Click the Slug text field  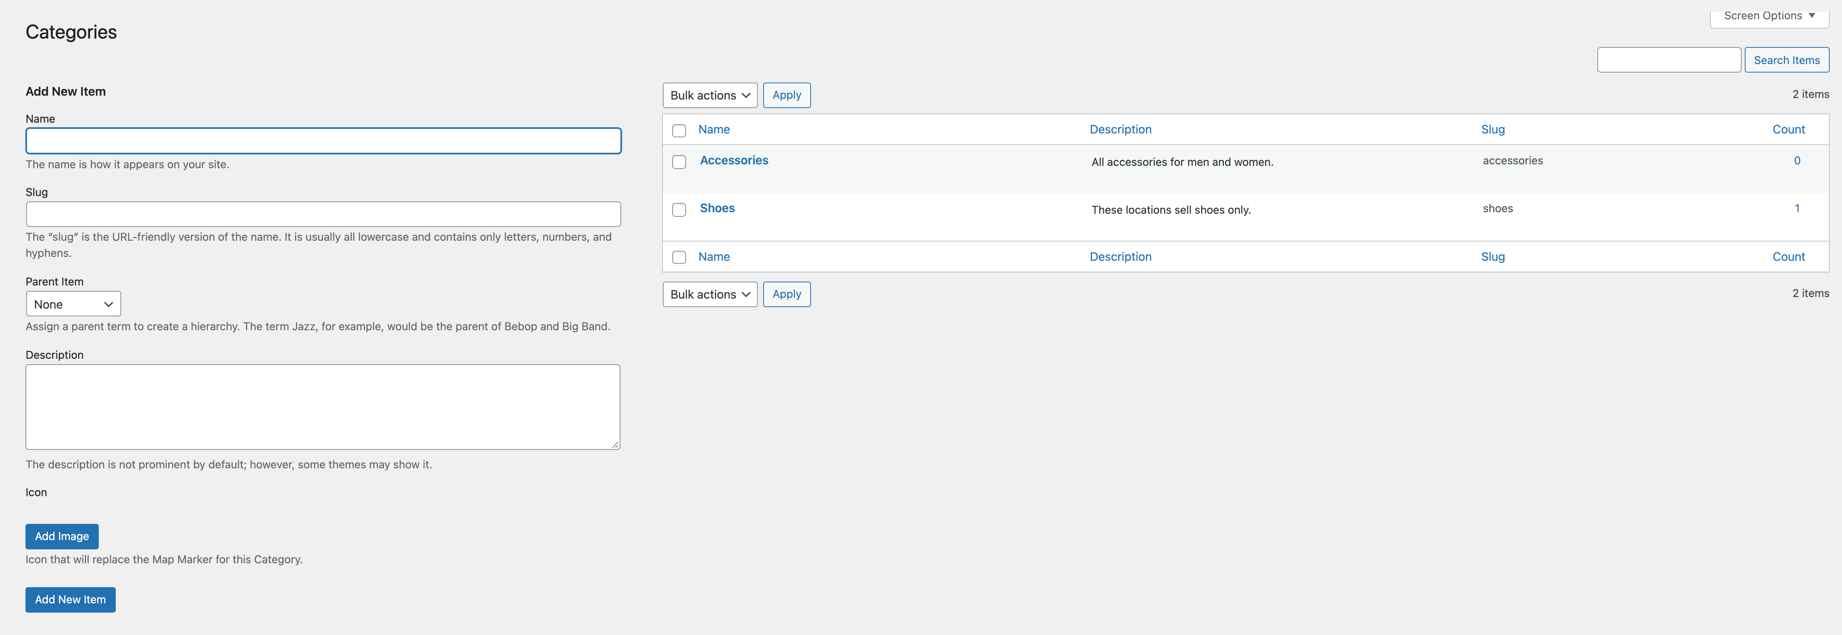pos(323,214)
